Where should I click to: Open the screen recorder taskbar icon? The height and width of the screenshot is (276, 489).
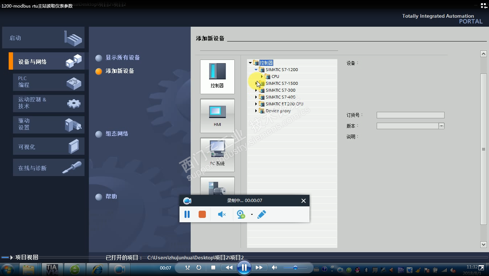pos(120,269)
